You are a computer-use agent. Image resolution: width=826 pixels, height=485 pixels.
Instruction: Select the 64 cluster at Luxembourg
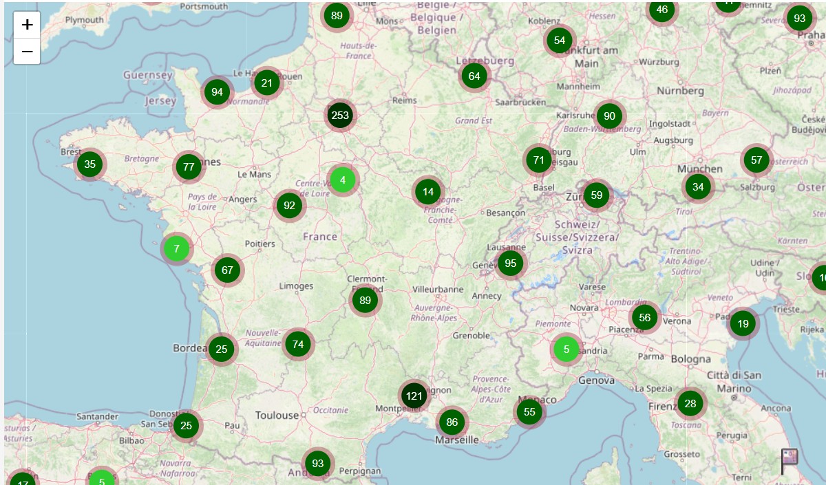point(474,76)
